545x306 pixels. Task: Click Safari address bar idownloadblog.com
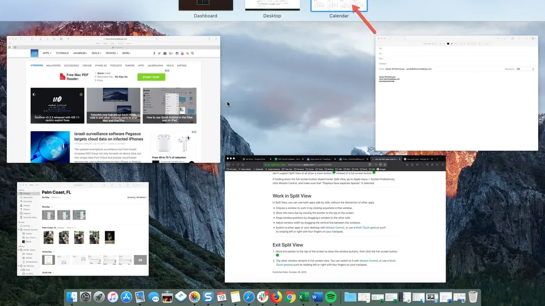(x=115, y=39)
